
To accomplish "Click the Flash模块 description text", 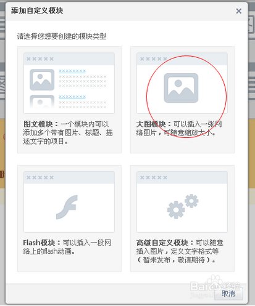I will coord(67,247).
